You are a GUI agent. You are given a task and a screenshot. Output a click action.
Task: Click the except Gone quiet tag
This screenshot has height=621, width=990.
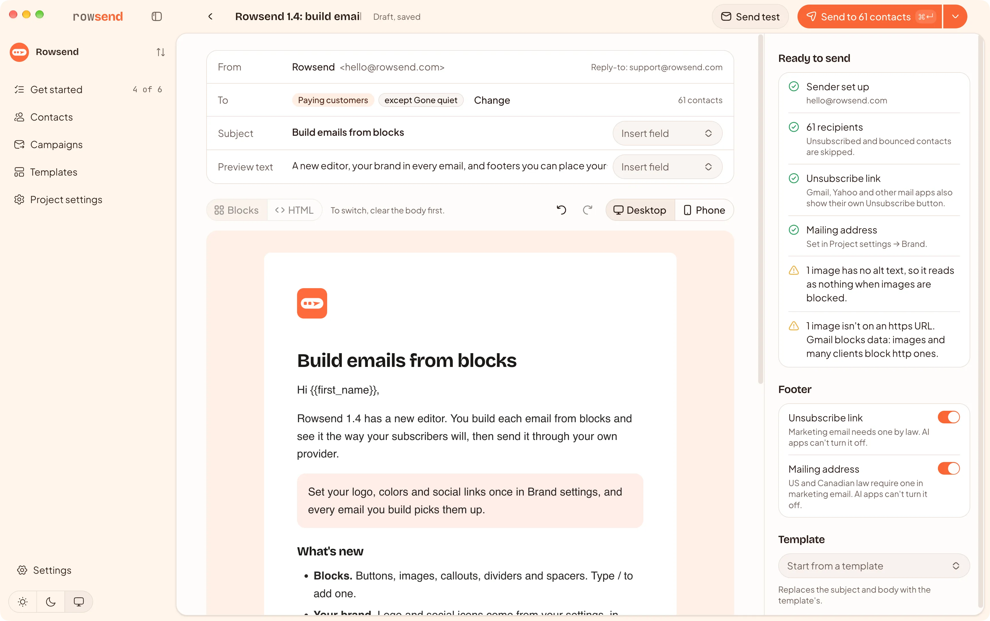(421, 100)
